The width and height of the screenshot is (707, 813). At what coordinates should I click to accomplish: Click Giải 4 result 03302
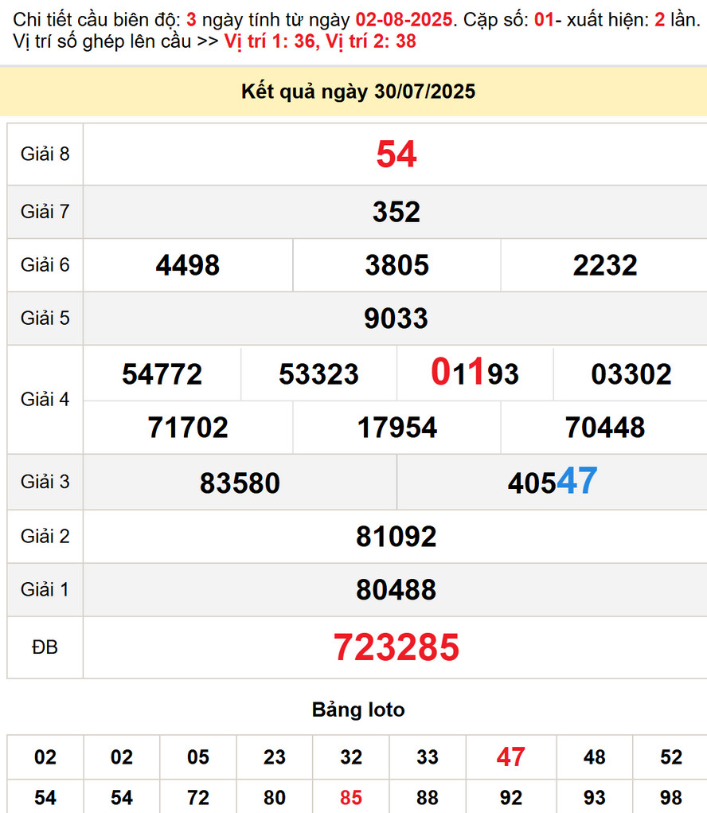click(x=631, y=373)
